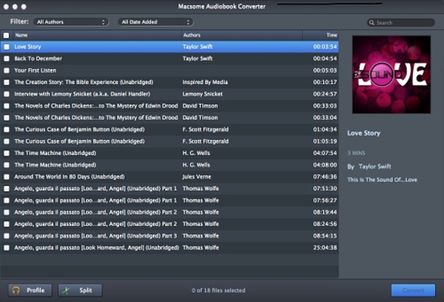Open the All Authors filter dropdown
This screenshot has height=302, width=444.
[71, 22]
